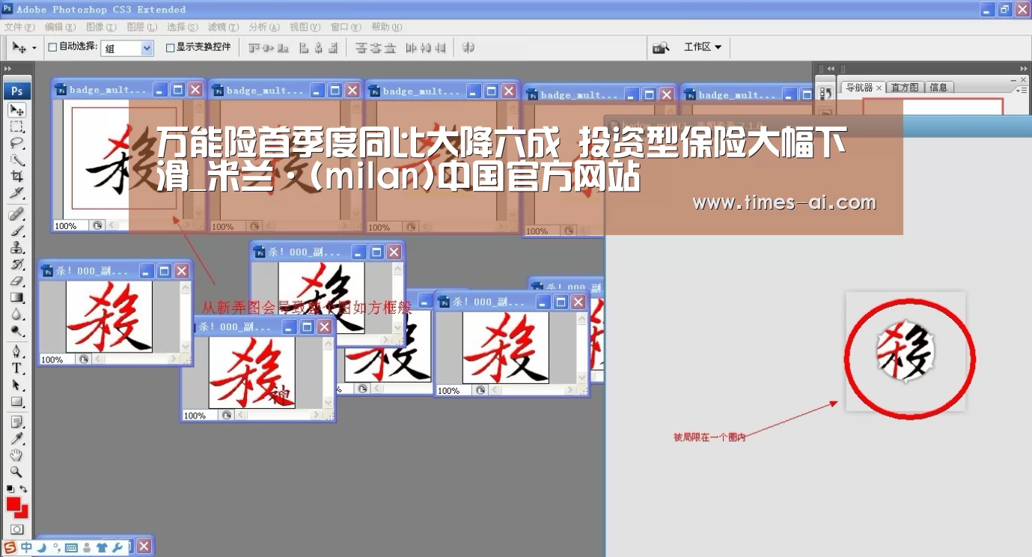This screenshot has height=557, width=1032.
Task: Select the Hand tool
Action: pos(16,456)
